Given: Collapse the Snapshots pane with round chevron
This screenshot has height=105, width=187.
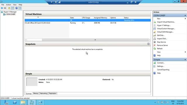Looking at the screenshot, I should point(148,44).
